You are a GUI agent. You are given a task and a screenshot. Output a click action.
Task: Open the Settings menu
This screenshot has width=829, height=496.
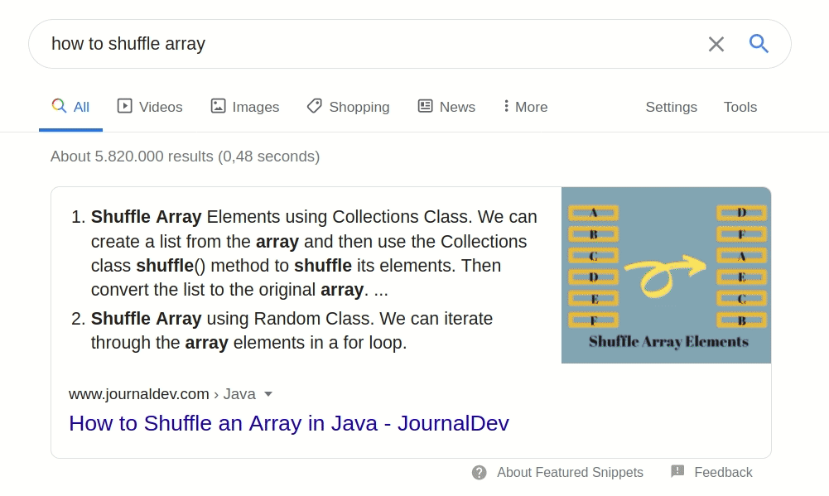(671, 107)
